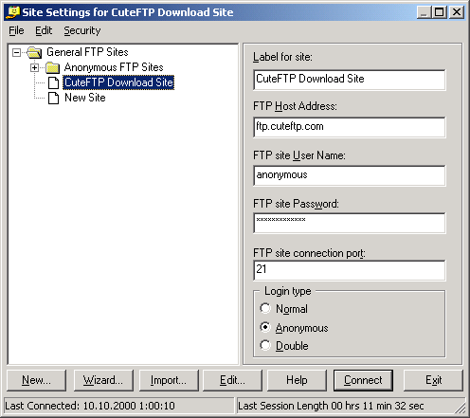This screenshot has width=470, height=418.
Task: Click the Edit... button at bottom
Action: pos(232,380)
